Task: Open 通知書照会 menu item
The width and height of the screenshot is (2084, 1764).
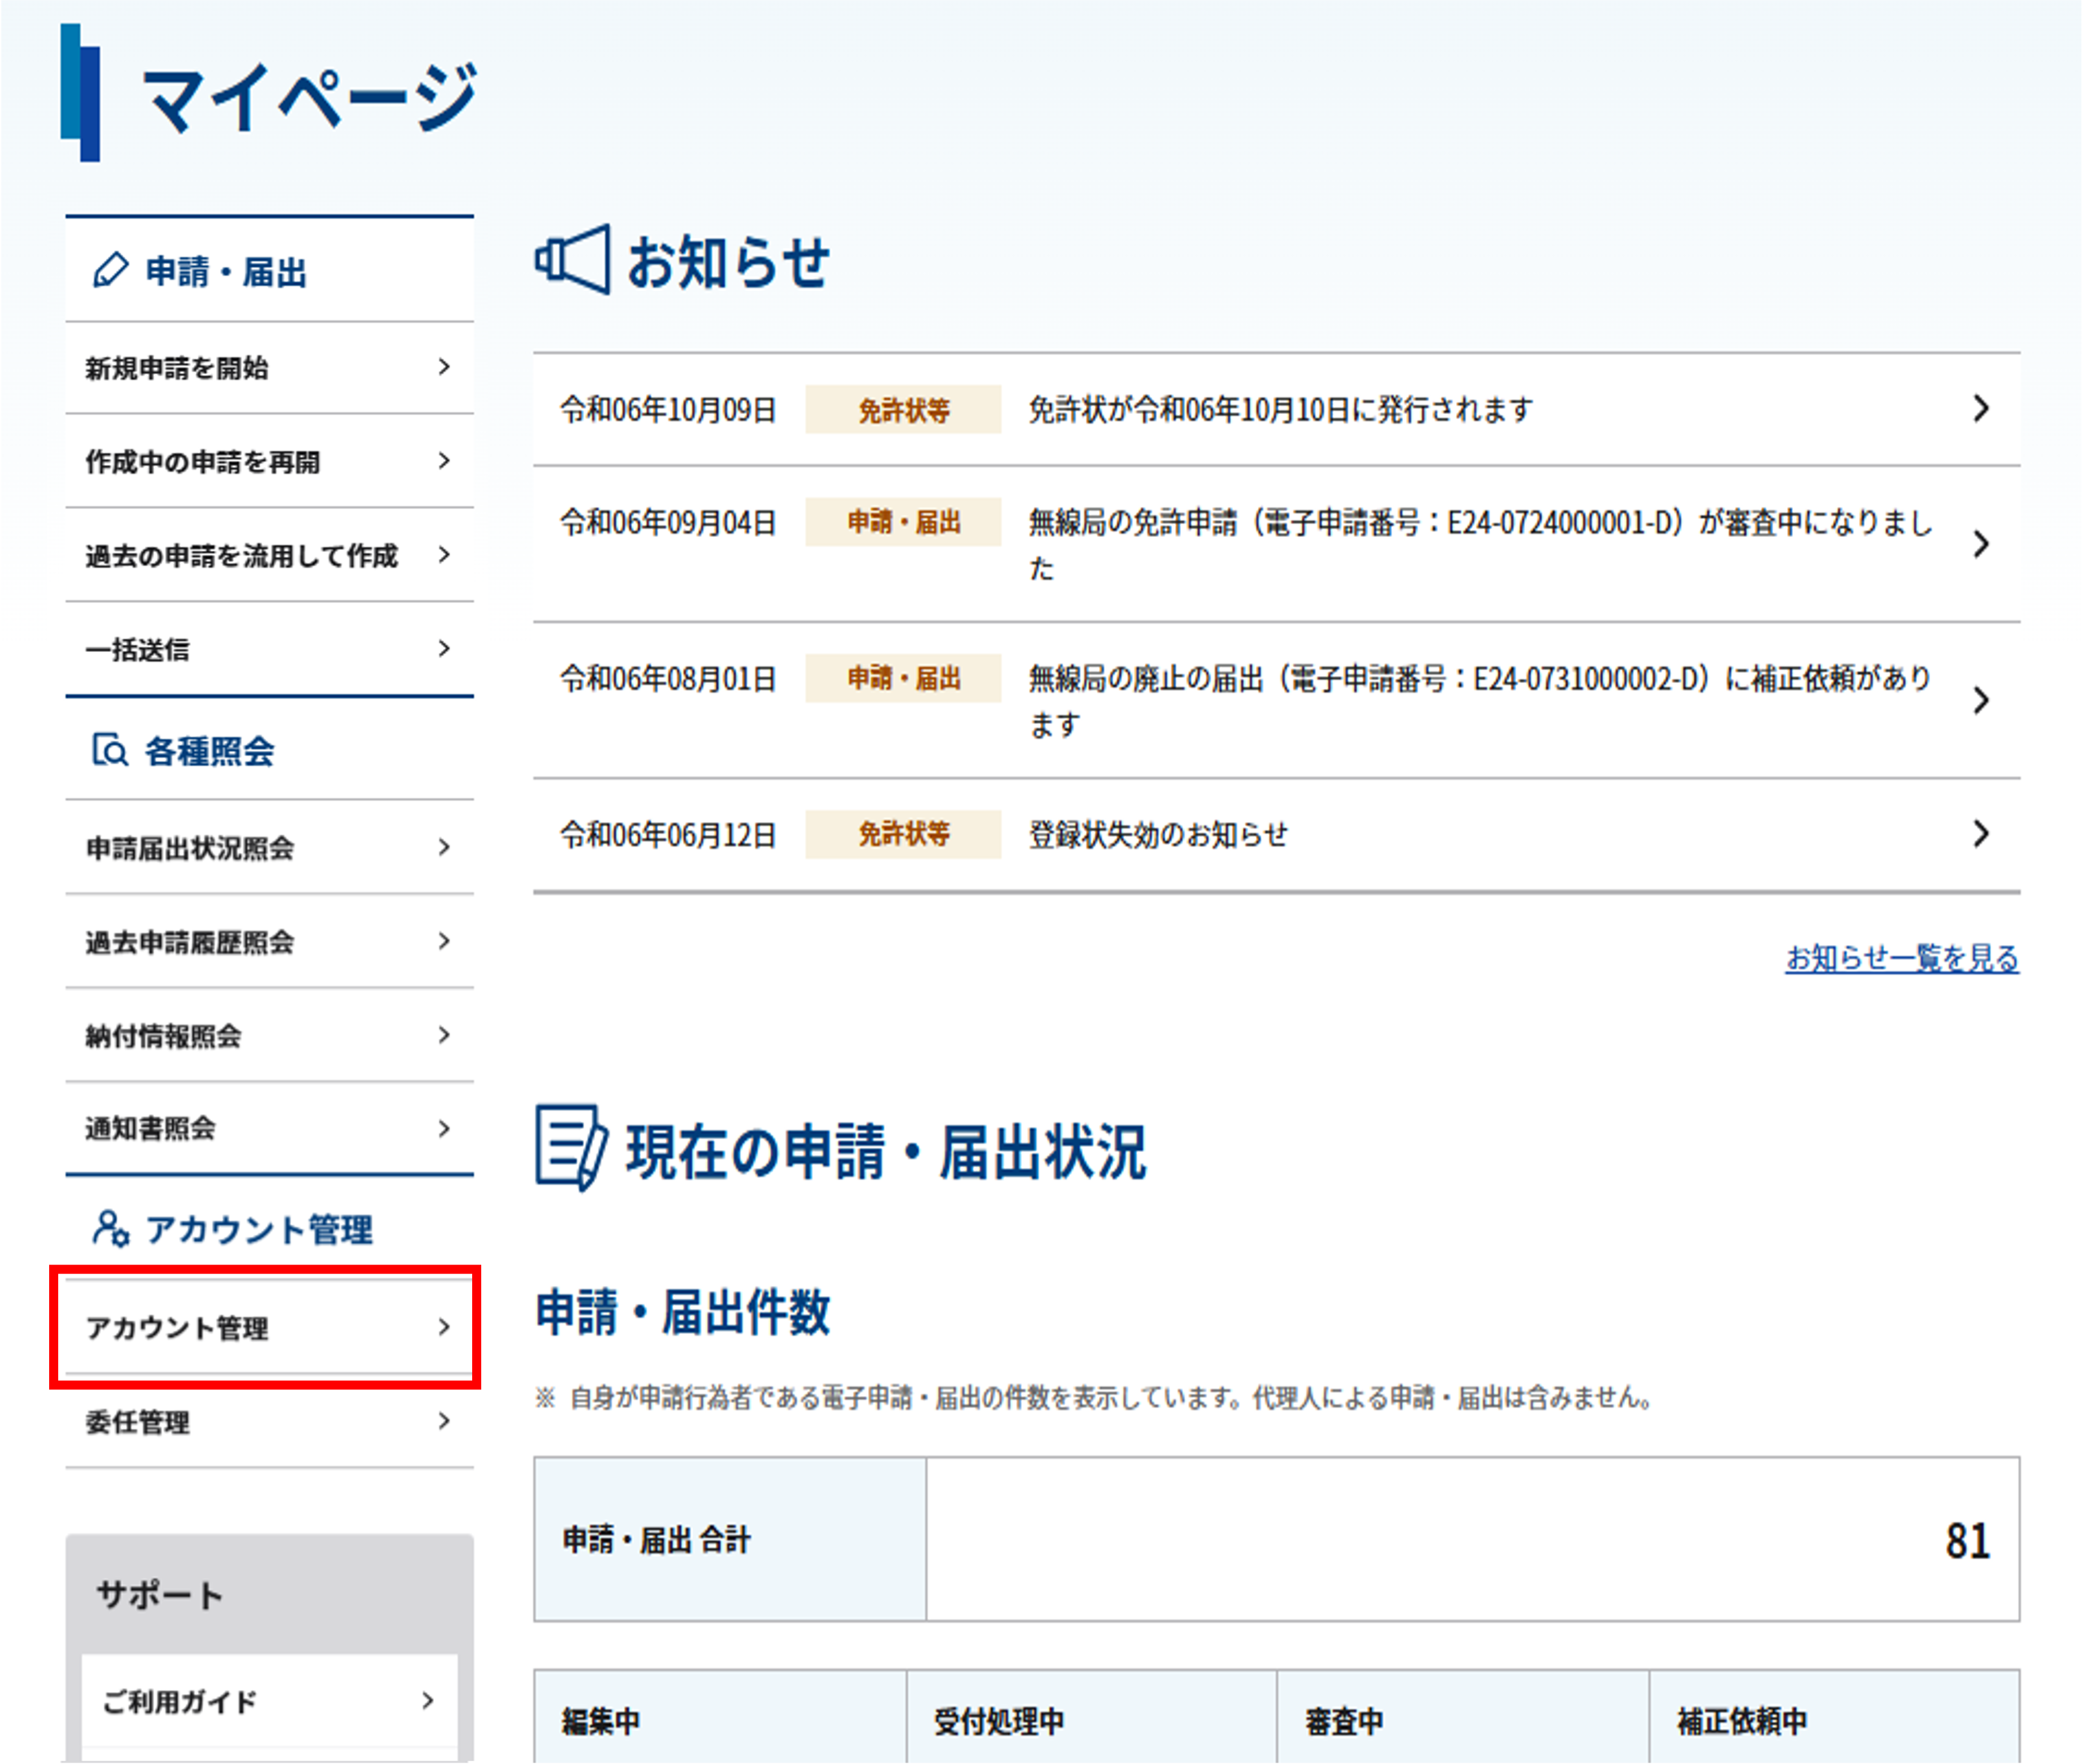Action: pyautogui.click(x=269, y=1129)
